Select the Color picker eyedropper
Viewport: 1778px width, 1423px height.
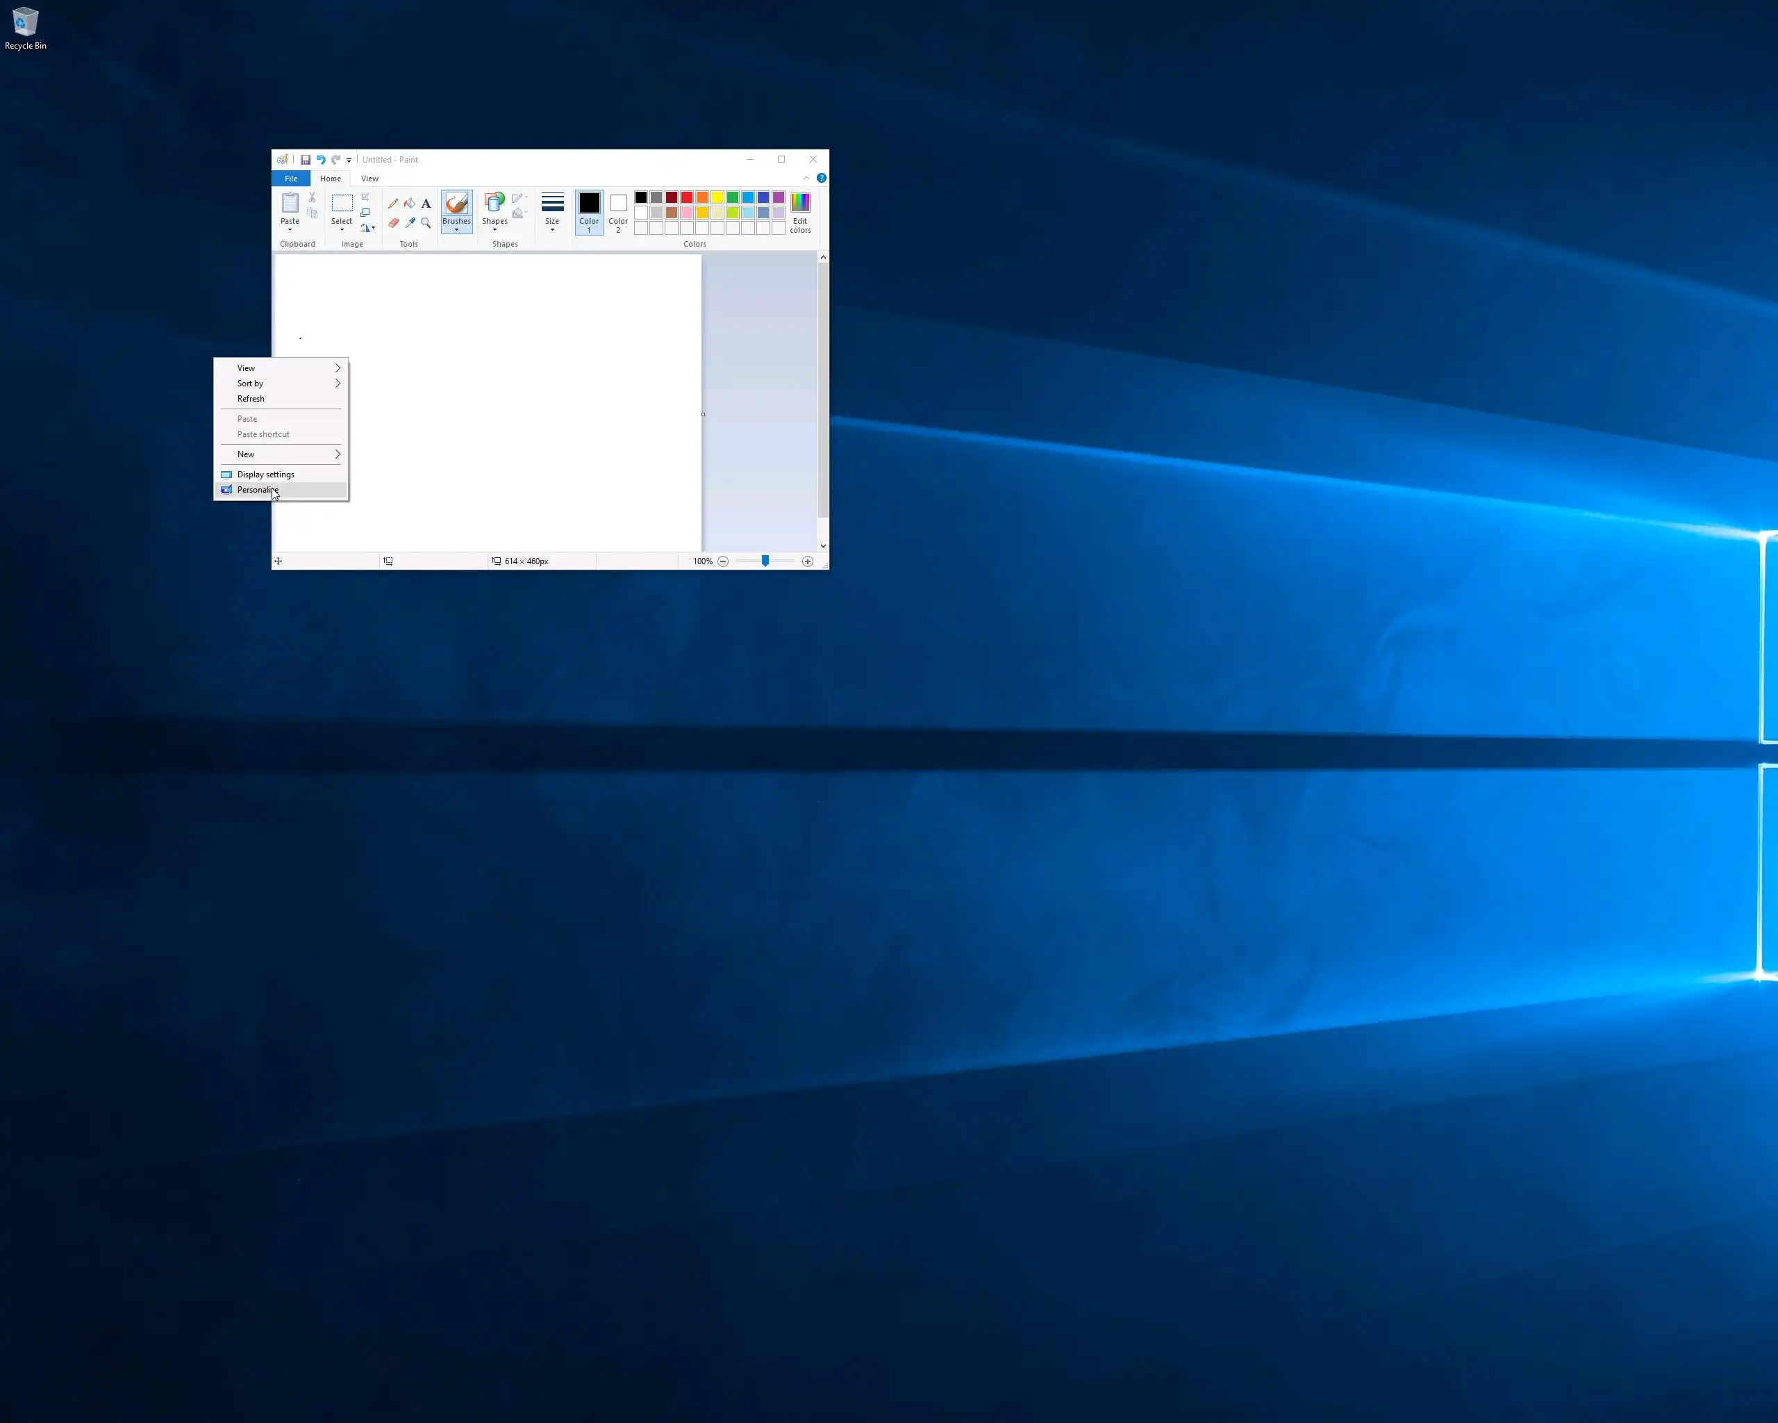click(410, 223)
